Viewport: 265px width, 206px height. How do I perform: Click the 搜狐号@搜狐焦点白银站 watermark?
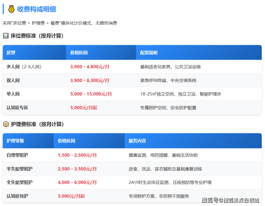[x=231, y=200]
